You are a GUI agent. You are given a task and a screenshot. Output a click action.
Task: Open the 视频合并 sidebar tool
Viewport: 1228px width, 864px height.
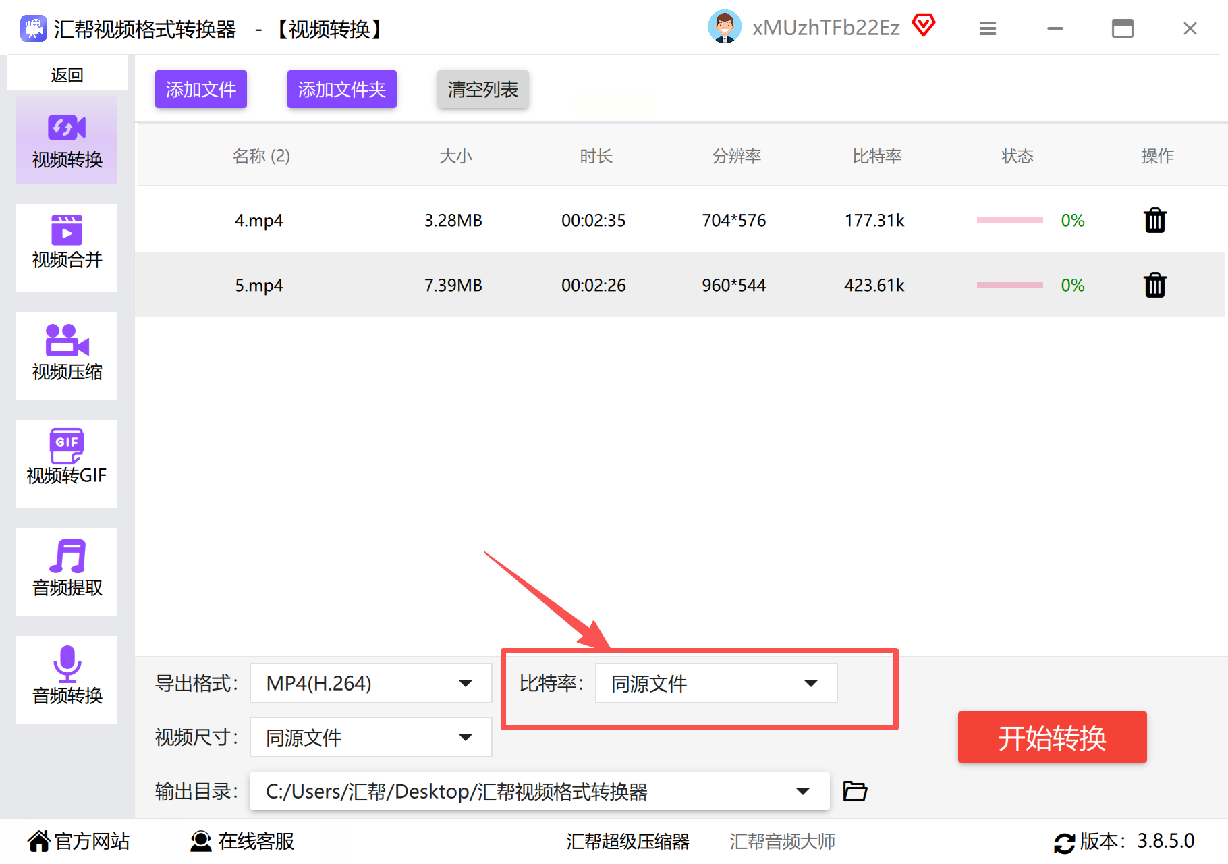click(67, 248)
